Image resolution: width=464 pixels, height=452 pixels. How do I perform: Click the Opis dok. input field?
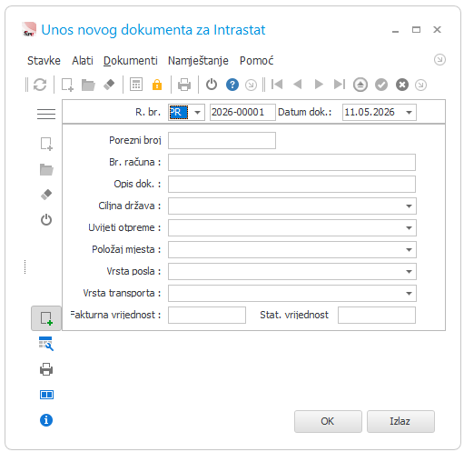291,185
